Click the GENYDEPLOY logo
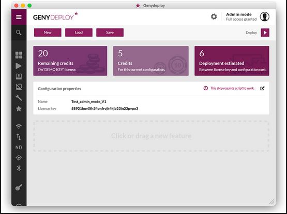This screenshot has width=287, height=214. [x=55, y=17]
